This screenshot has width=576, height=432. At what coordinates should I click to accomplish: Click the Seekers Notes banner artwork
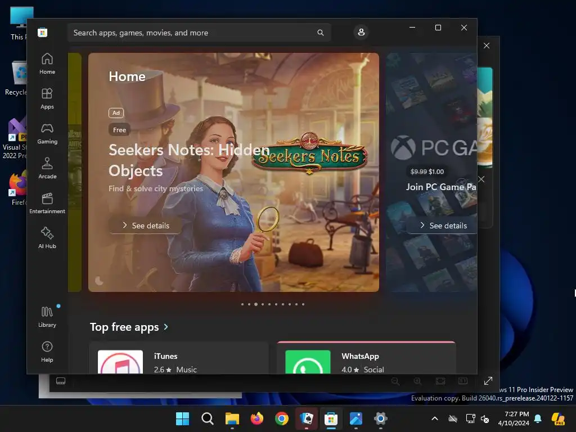pyautogui.click(x=233, y=172)
